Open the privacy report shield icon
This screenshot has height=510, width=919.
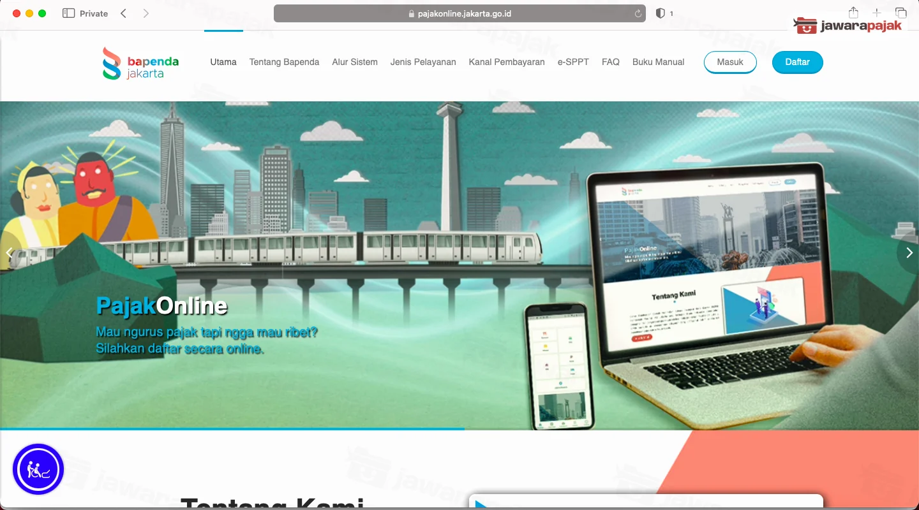pyautogui.click(x=661, y=13)
